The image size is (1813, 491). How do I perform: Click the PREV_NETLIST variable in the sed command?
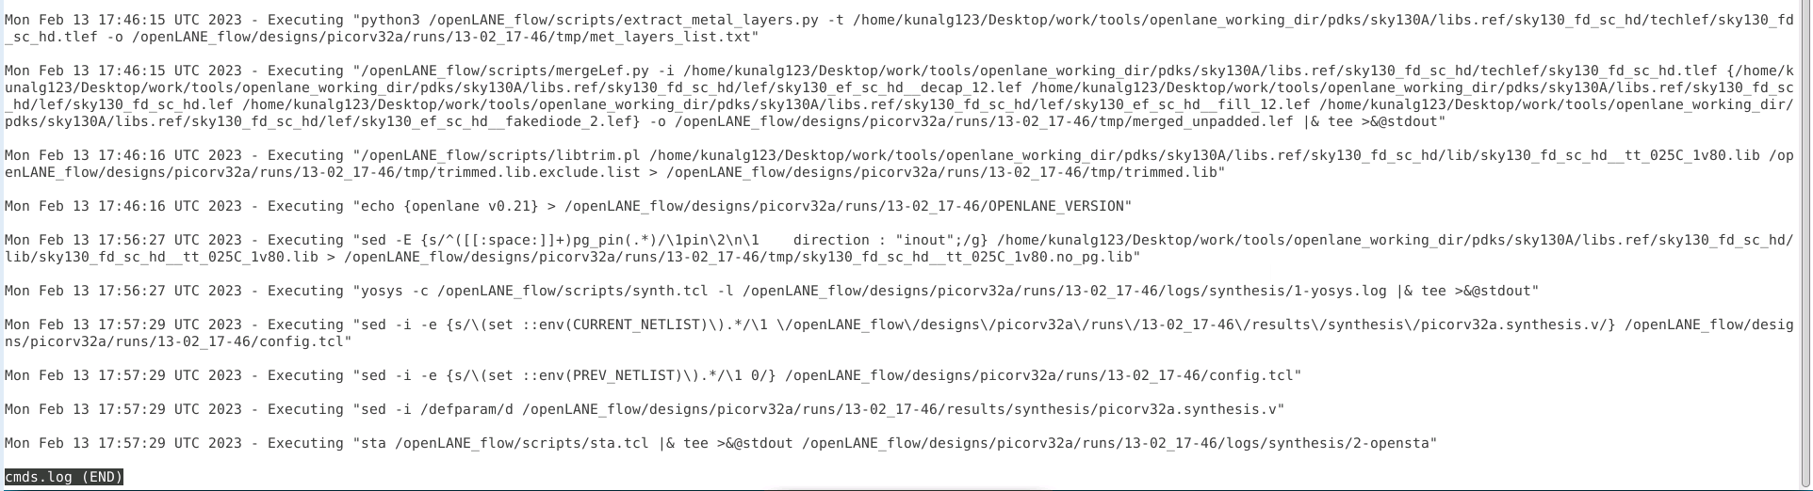(624, 375)
